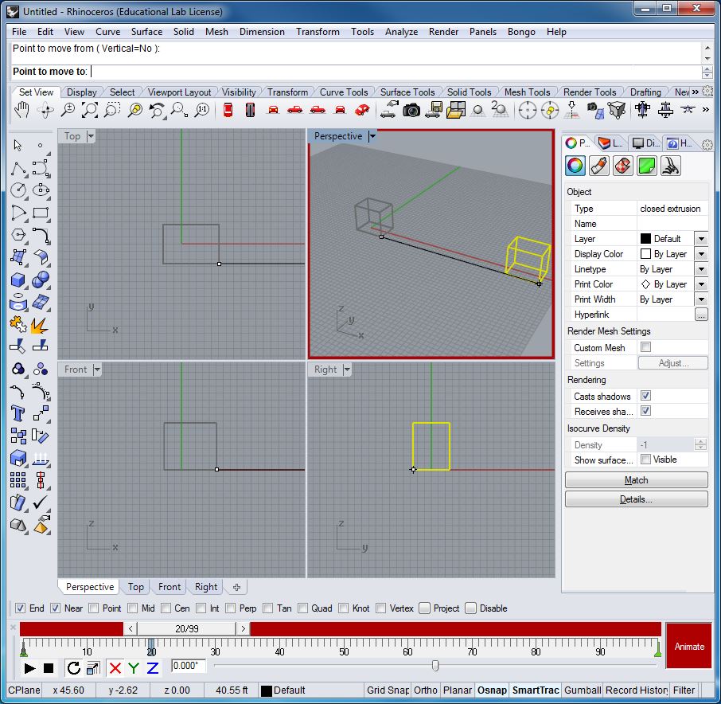Image resolution: width=721 pixels, height=704 pixels.
Task: Open the Bongo animation properties icon
Action: coord(670,166)
